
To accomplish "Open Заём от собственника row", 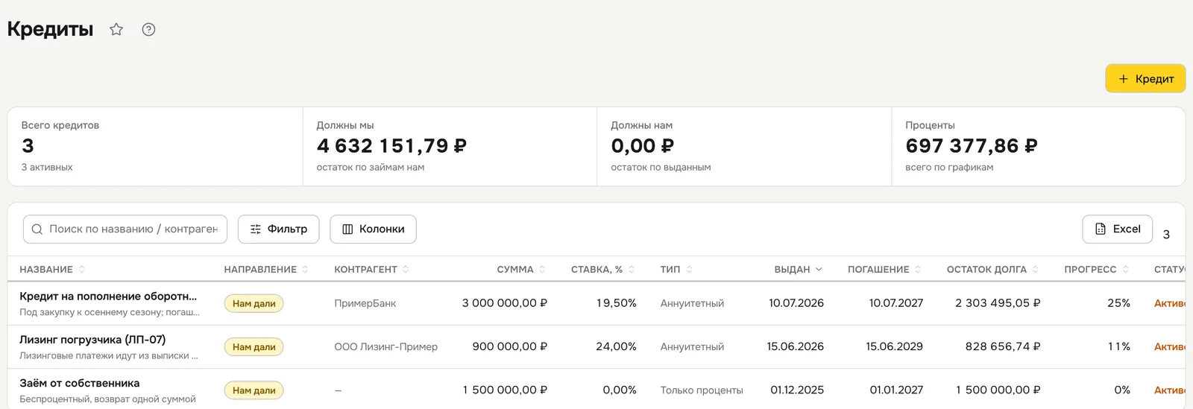I will tap(596, 389).
